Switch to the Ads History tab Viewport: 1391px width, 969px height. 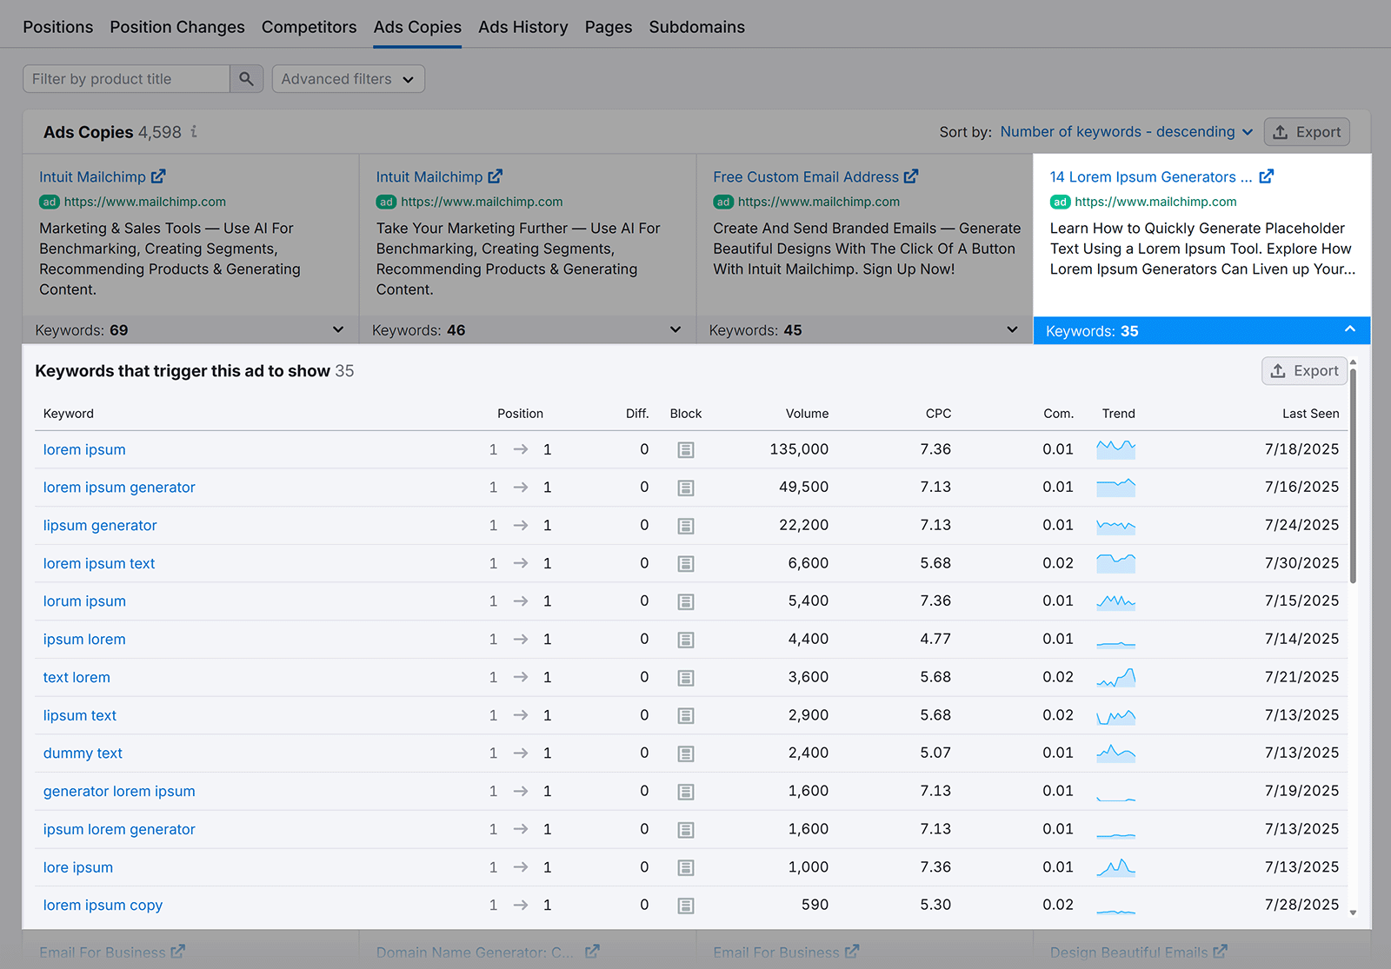(x=522, y=26)
